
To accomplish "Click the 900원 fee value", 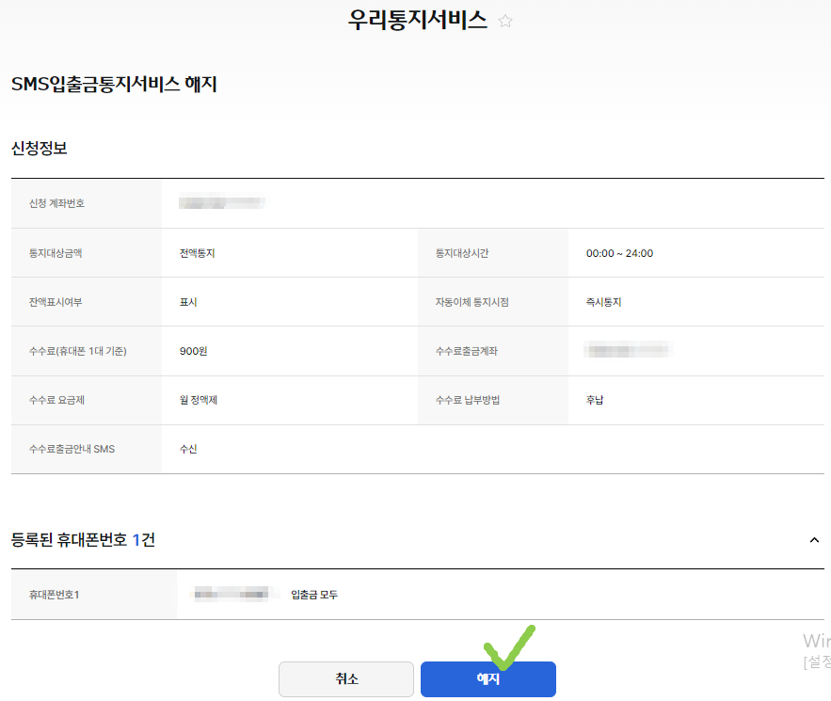I will [x=193, y=351].
